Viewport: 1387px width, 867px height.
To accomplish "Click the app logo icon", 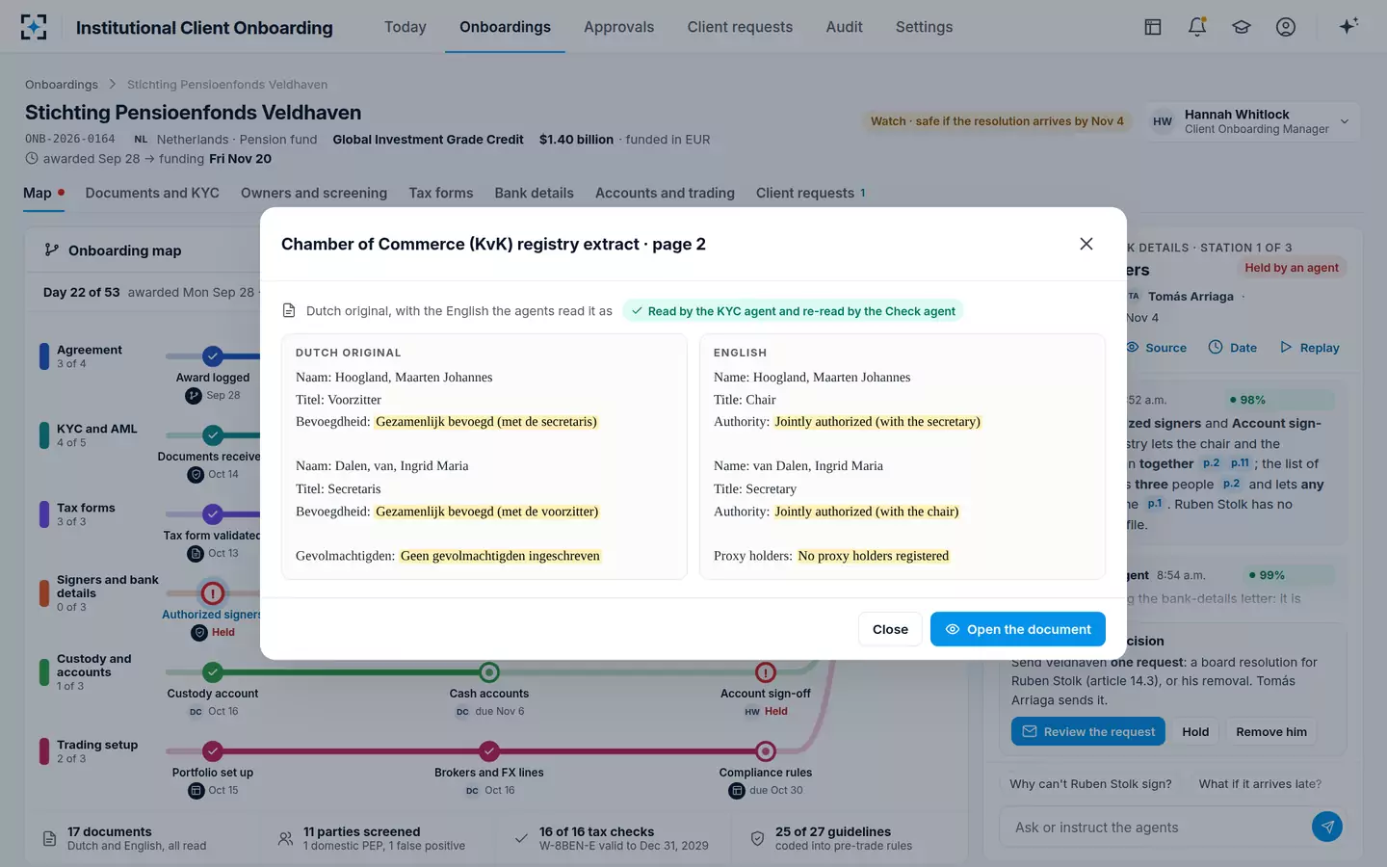I will point(34,27).
